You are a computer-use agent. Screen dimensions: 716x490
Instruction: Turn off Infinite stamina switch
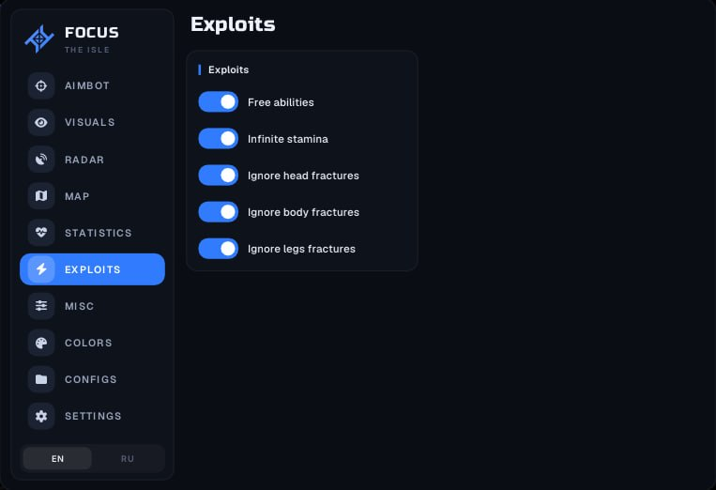[x=219, y=139]
